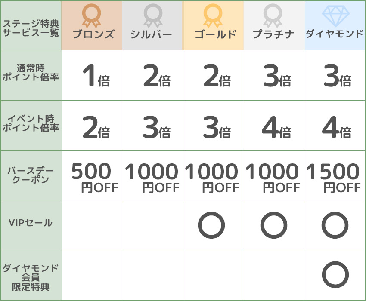Click the Diamond gem icon
The height and width of the screenshot is (301, 366).
pyautogui.click(x=335, y=15)
